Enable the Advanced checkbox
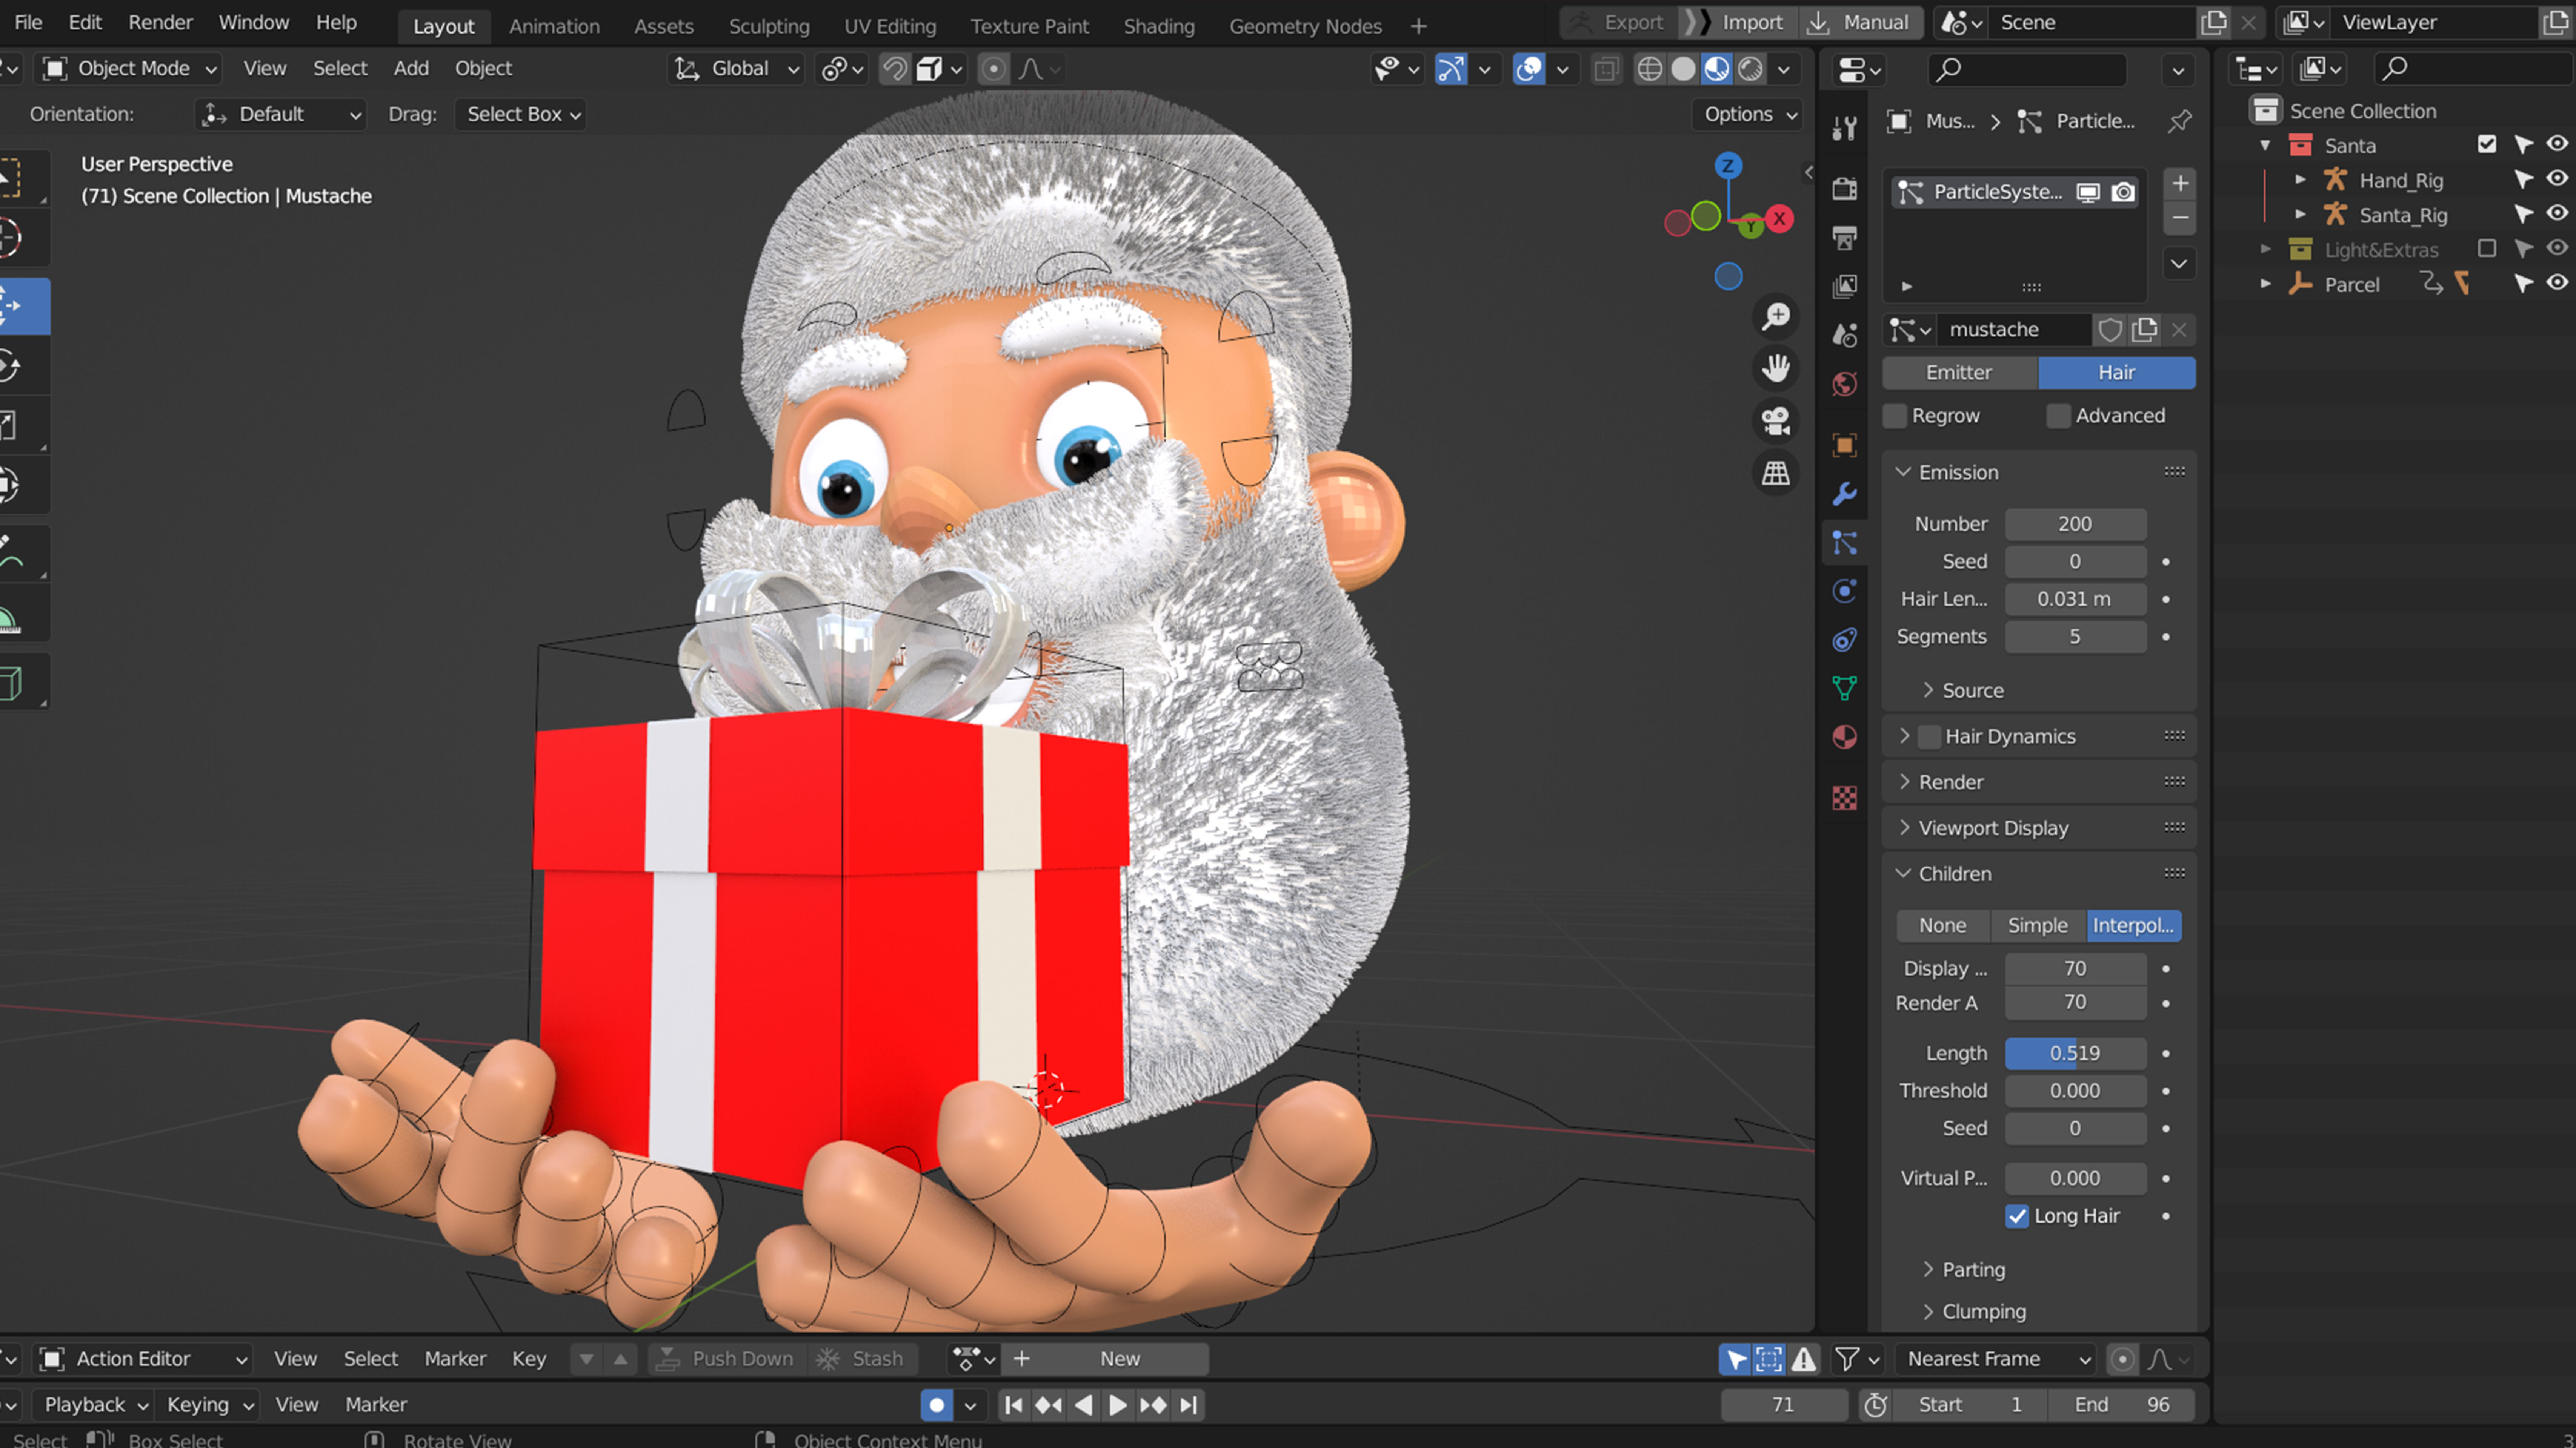 pos(2058,416)
